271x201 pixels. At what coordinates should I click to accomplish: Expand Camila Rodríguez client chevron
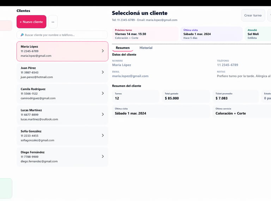pyautogui.click(x=103, y=93)
